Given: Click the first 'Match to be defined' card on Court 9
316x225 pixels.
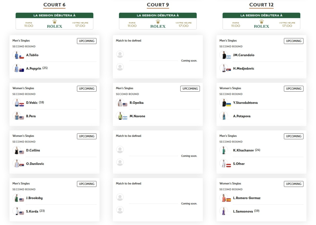Looking at the screenshot, I should point(158,57).
